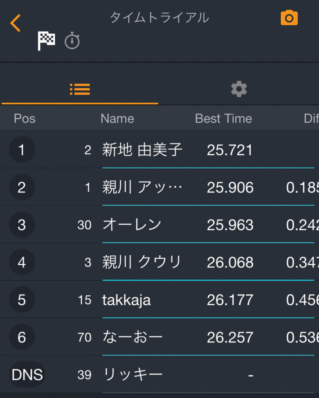The height and width of the screenshot is (398, 319).
Task: Tap best time 25.906
Action: tap(230, 187)
